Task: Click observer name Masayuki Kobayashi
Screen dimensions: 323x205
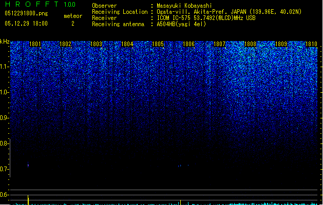Action: (184, 6)
